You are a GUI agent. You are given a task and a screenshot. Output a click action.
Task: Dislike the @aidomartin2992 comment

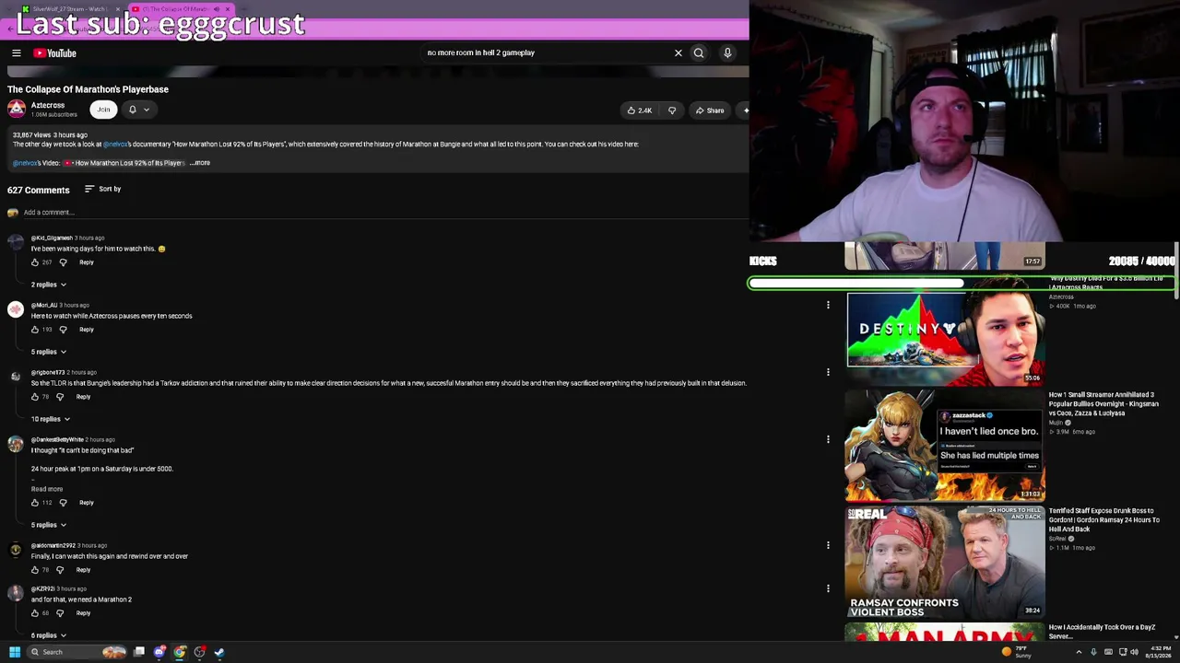click(x=60, y=570)
